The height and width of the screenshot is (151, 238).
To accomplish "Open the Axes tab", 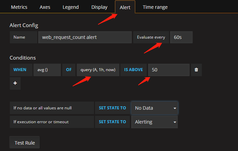I will [x=45, y=7].
